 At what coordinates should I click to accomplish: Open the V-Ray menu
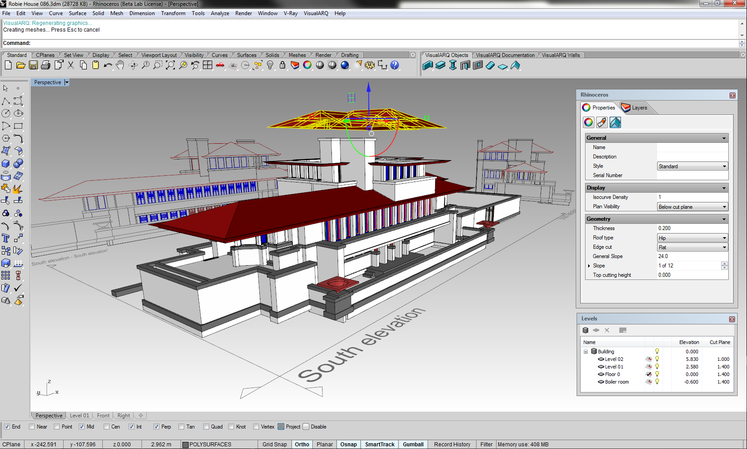[x=291, y=13]
